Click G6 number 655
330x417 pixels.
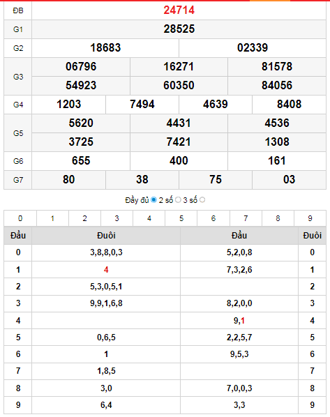[x=81, y=161]
